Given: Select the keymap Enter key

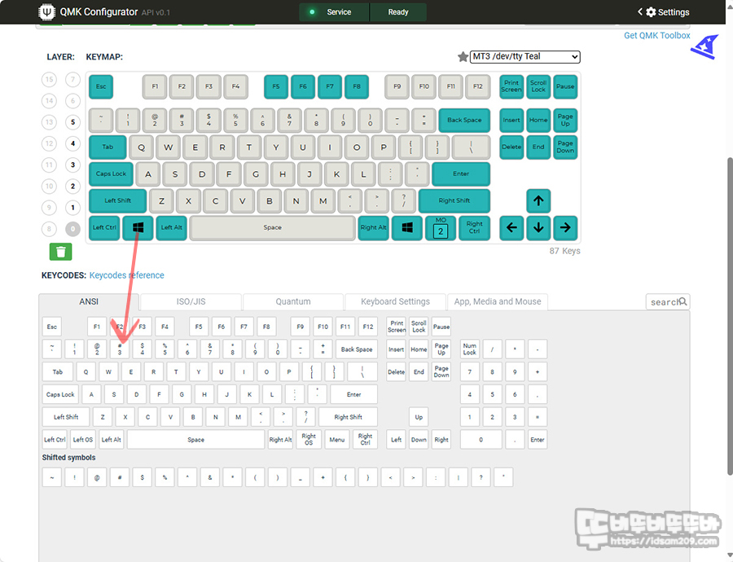Looking at the screenshot, I should (x=461, y=174).
